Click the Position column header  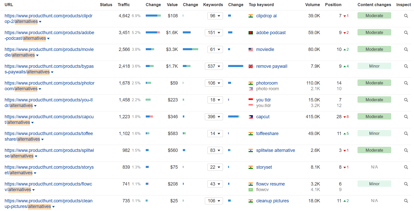click(333, 5)
